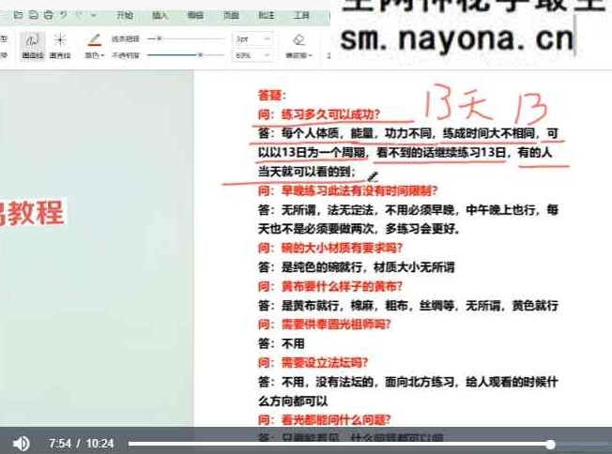This screenshot has width=612, height=454.
Task: Click the print icon in quick toolbar
Action: pyautogui.click(x=49, y=15)
